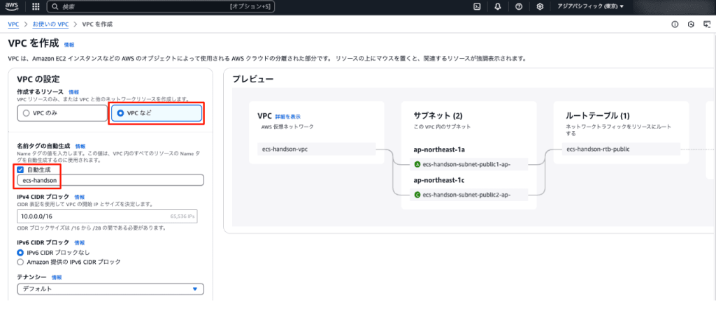Click the VPC breadcrumb link
Screen dimensions: 716x310
(13, 24)
